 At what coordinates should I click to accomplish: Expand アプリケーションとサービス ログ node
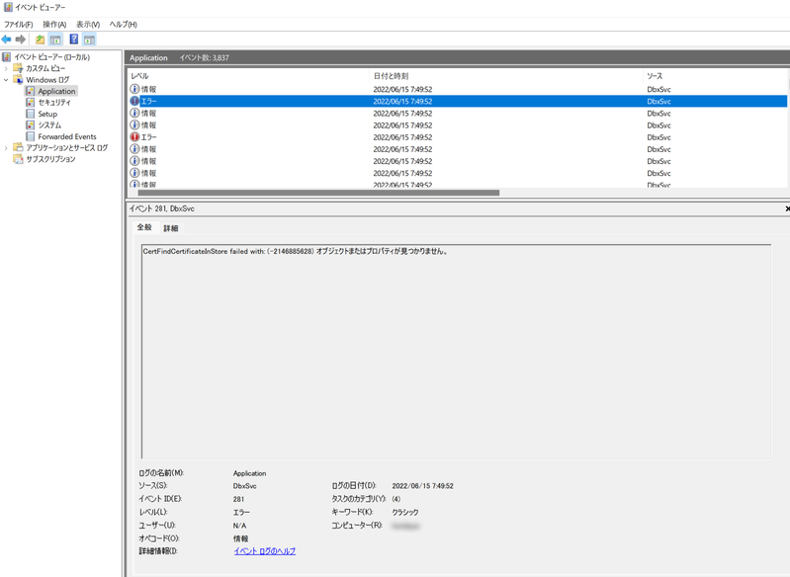click(6, 148)
